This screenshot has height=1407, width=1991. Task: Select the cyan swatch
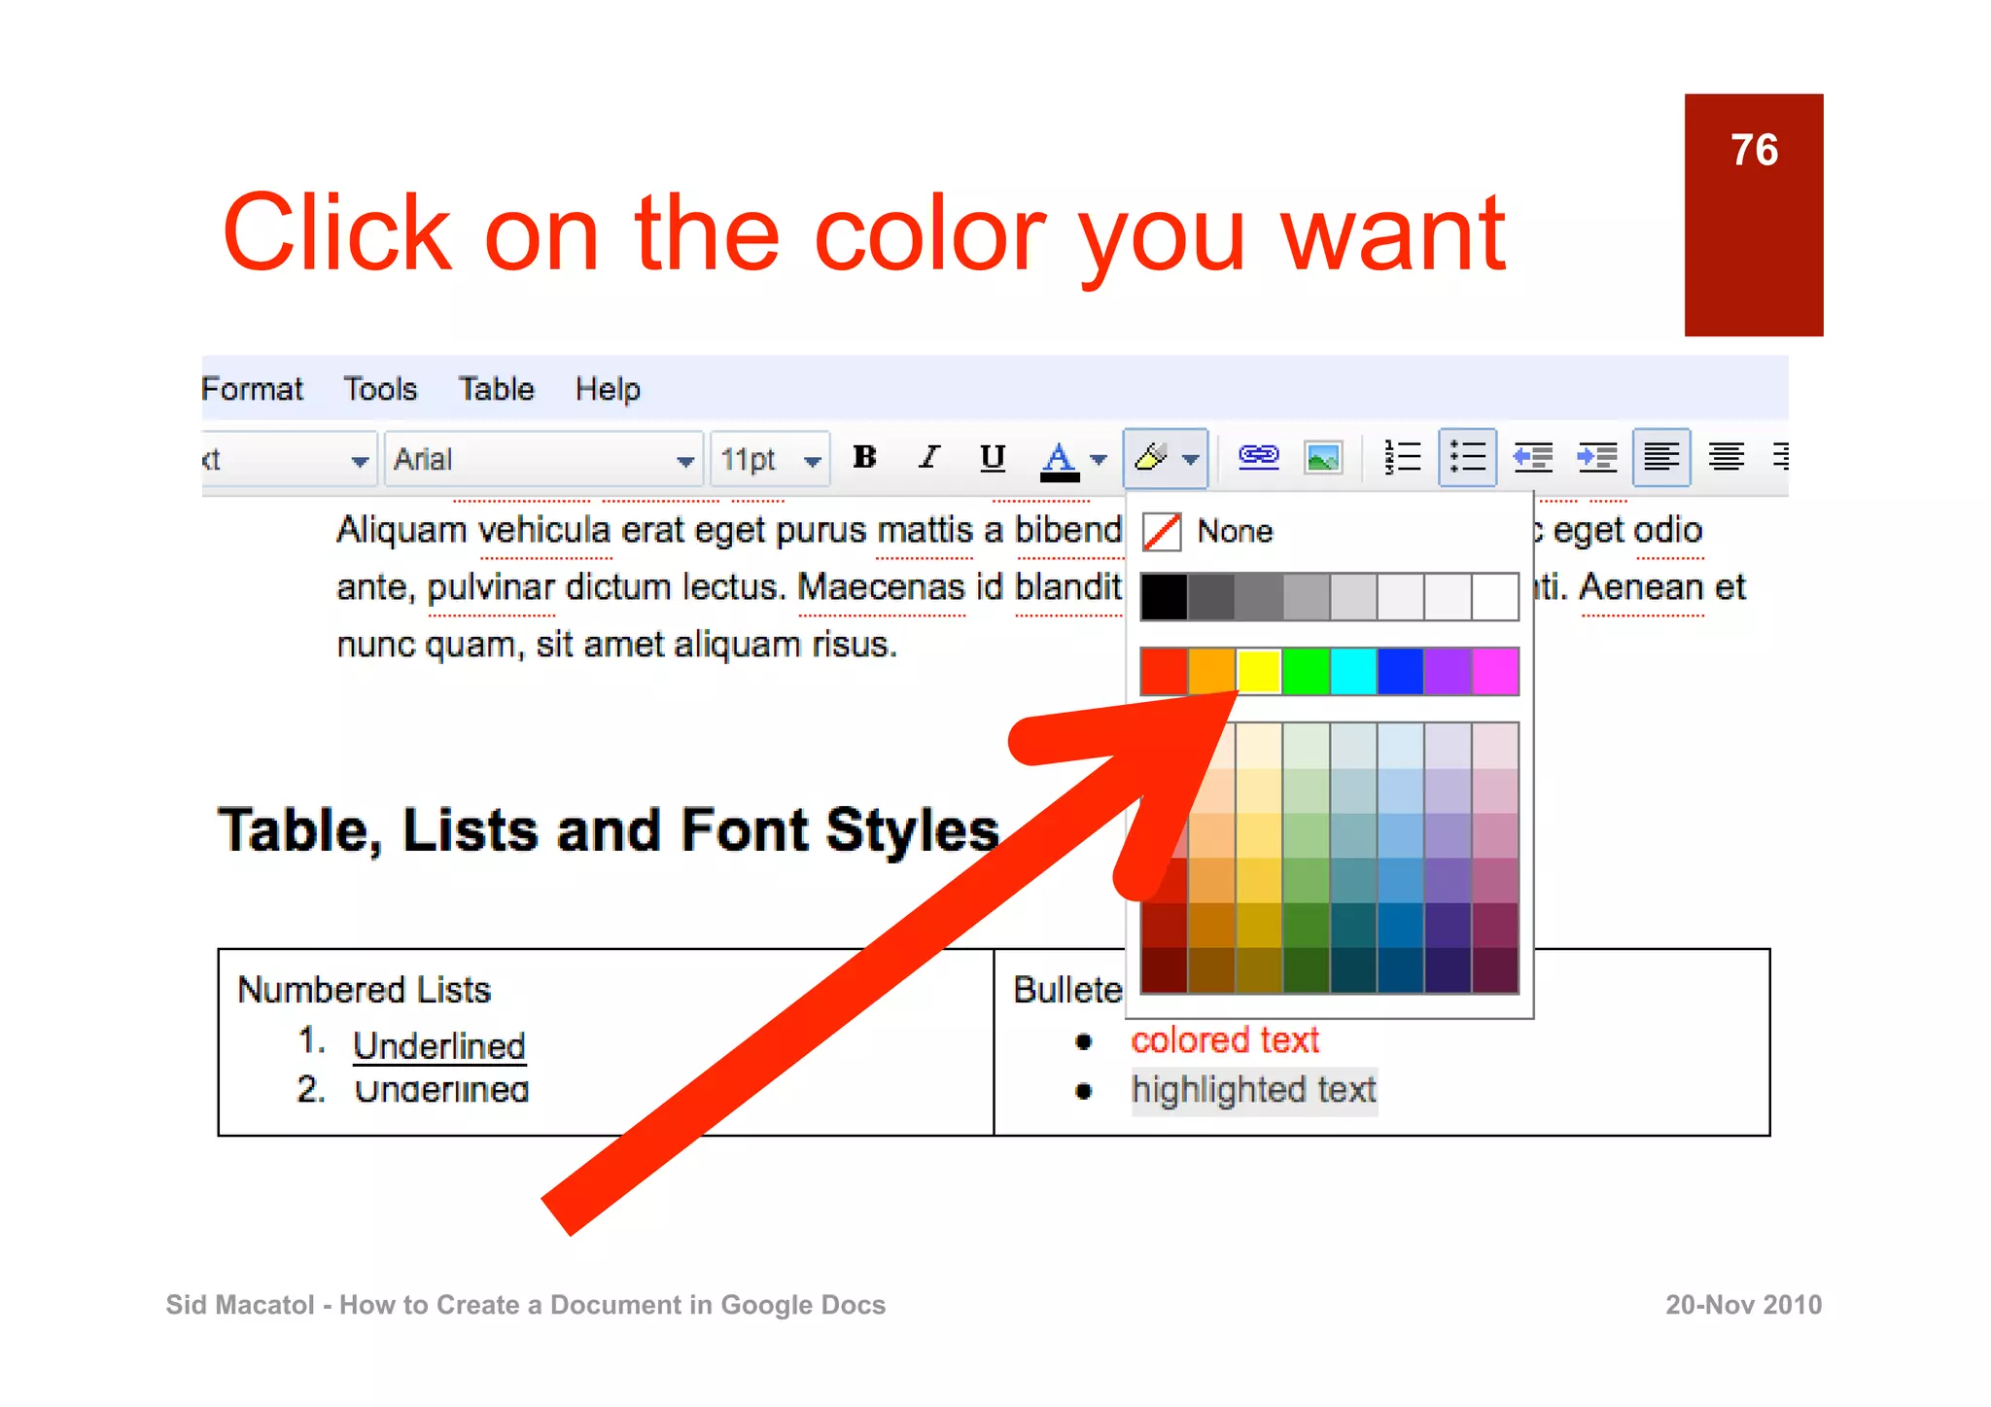1353,672
